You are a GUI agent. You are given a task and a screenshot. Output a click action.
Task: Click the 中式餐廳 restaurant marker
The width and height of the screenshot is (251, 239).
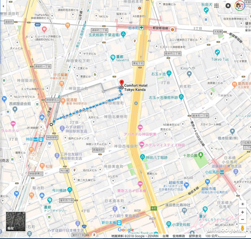pyautogui.click(x=61, y=84)
